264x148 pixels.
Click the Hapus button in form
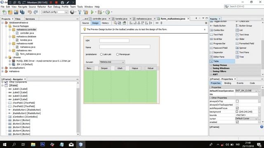(x=135, y=68)
